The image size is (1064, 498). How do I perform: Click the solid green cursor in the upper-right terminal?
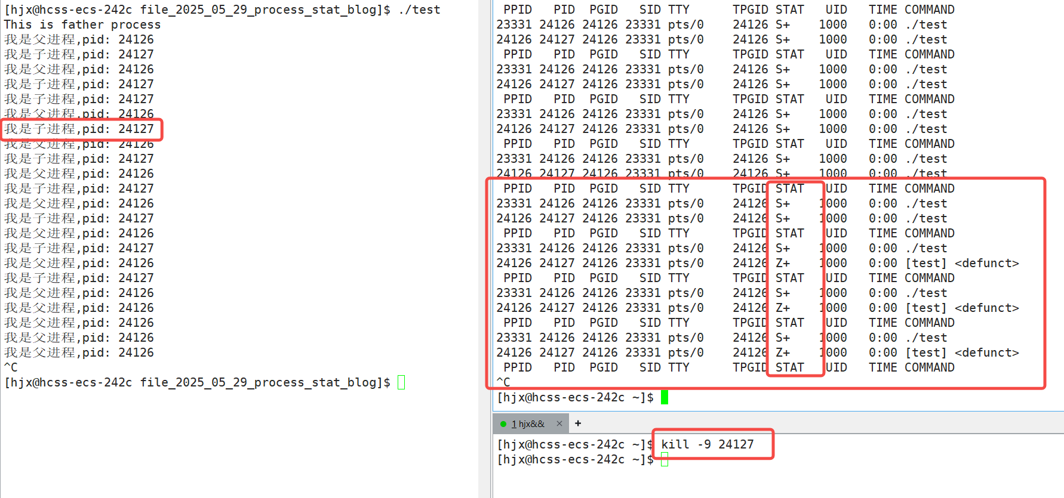pos(665,397)
